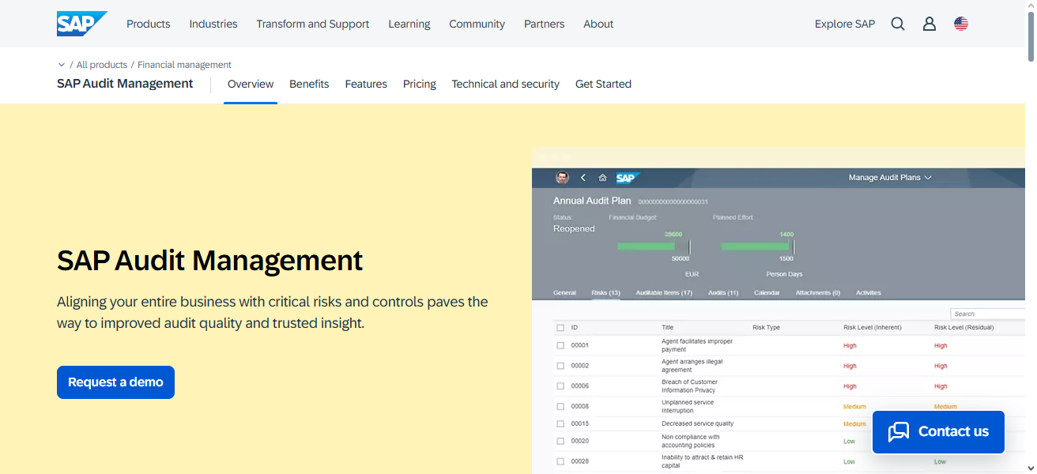This screenshot has height=474, width=1037.
Task: Select the checkbox for risk 00001
Action: [x=560, y=345]
